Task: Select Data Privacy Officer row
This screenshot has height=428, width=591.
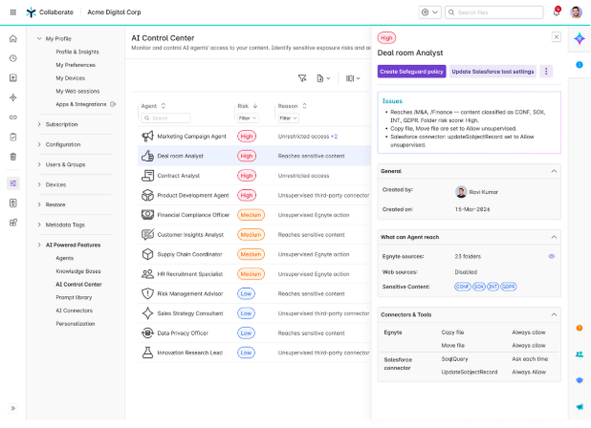Action: (254, 332)
